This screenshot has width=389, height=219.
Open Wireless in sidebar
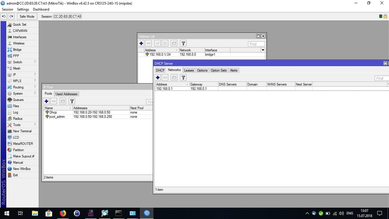point(19,43)
